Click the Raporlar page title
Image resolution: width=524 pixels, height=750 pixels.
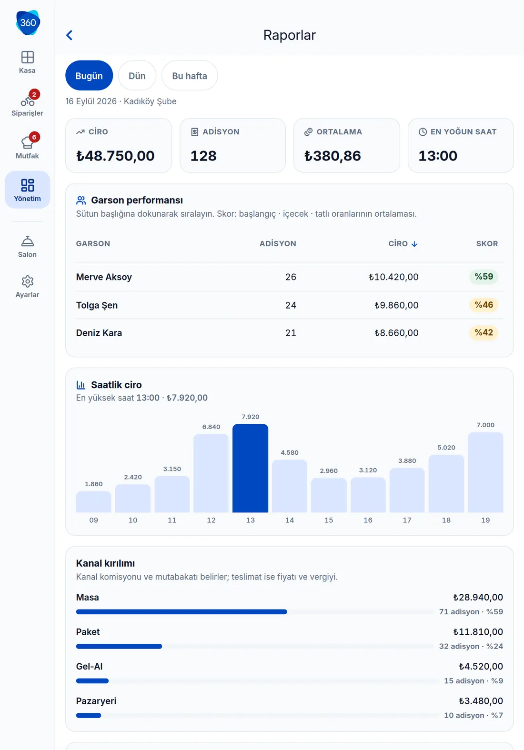[290, 35]
